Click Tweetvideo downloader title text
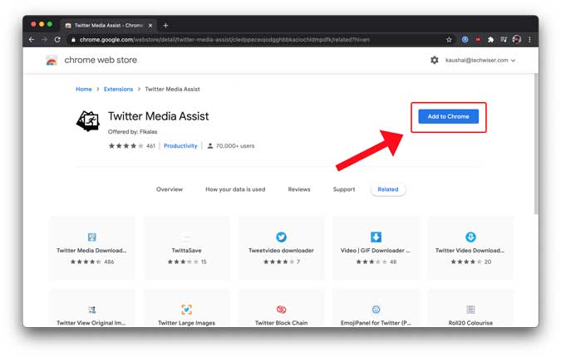The width and height of the screenshot is (561, 357). pos(281,251)
